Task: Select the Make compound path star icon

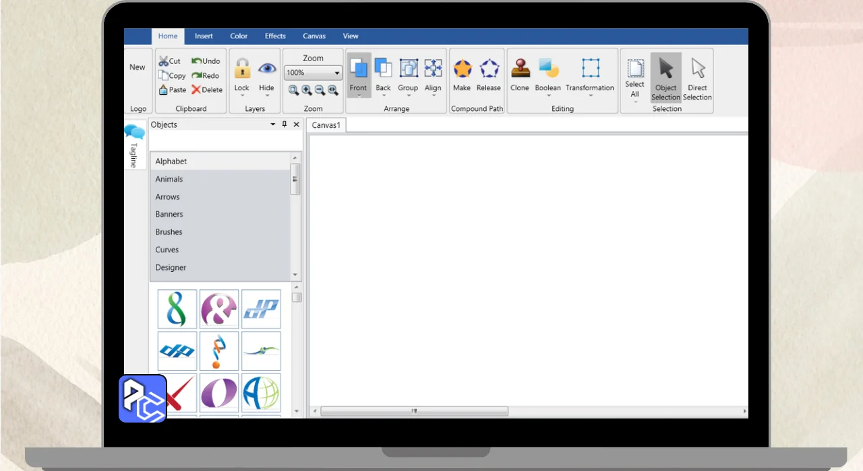Action: pyautogui.click(x=462, y=69)
